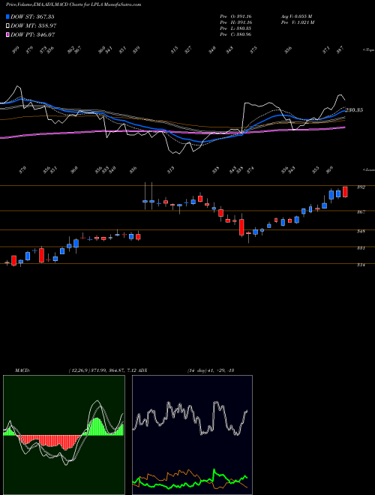The height and width of the screenshot is (495, 375).
Task: Click the blue DOW ST legend swatch
Action: (8, 16)
